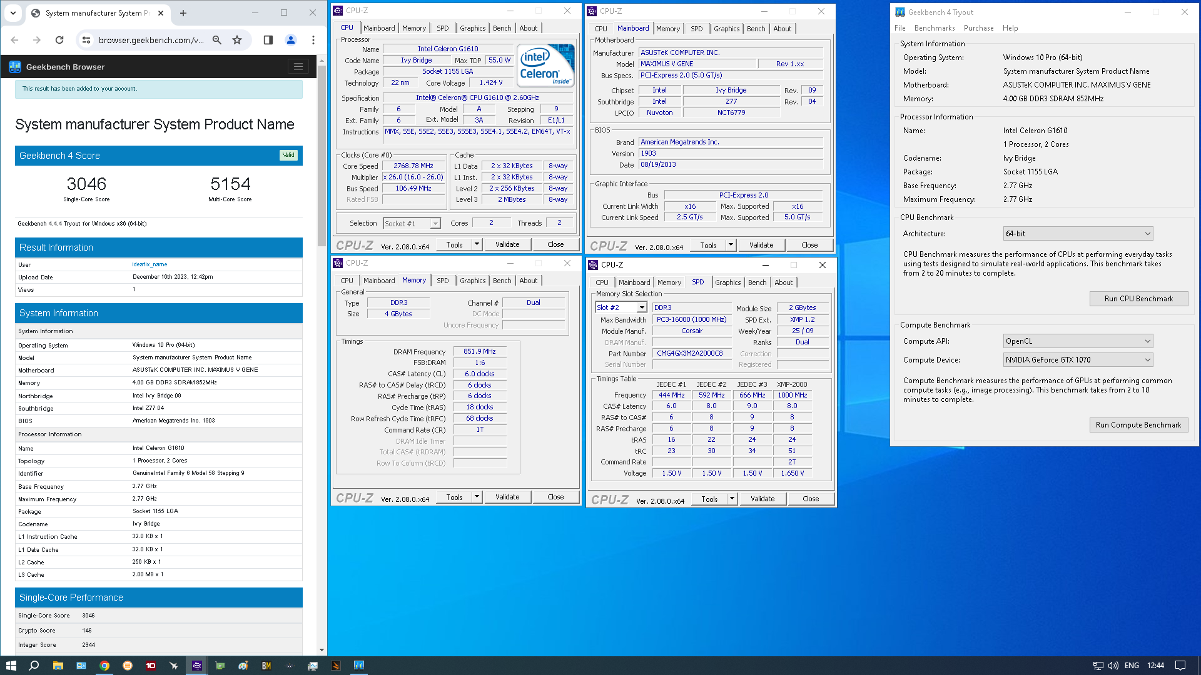
Task: Open Purchase menu in Geekbench 4
Action: [978, 28]
